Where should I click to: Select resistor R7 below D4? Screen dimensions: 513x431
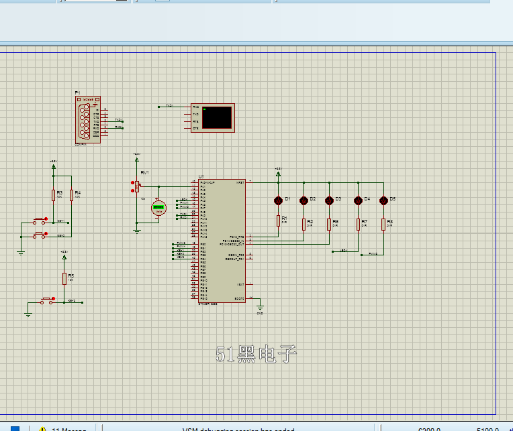pyautogui.click(x=359, y=225)
